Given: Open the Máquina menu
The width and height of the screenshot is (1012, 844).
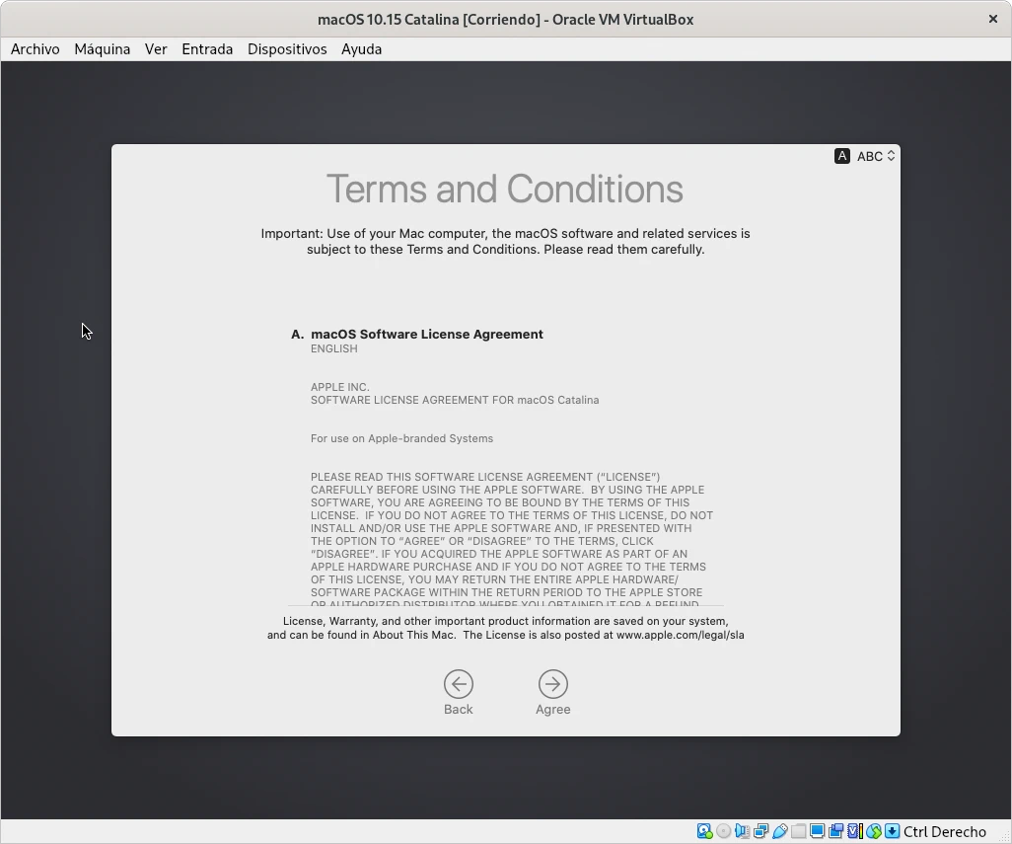Looking at the screenshot, I should point(102,48).
